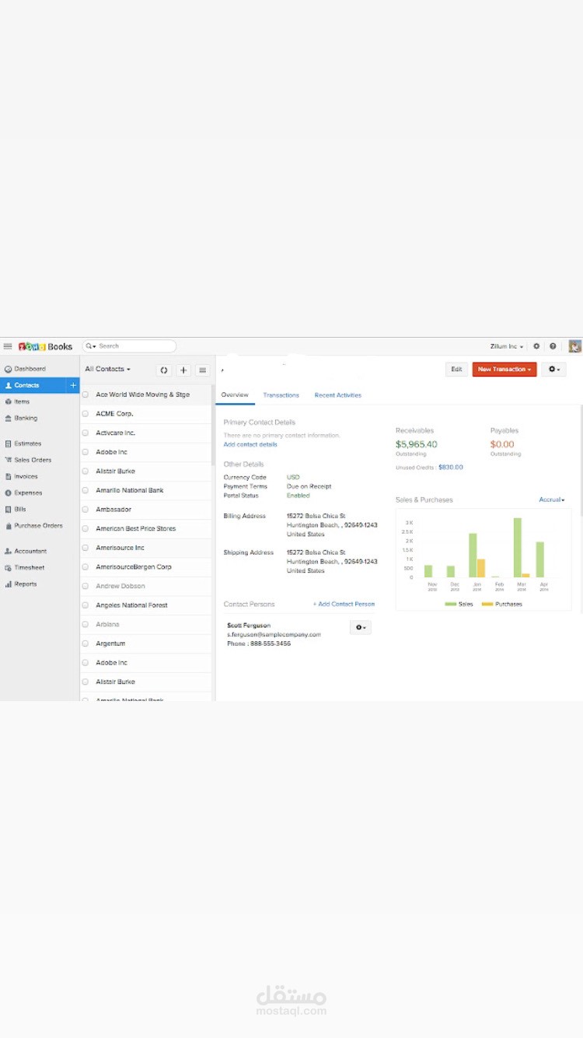Click the tall Mar sales bar
Image resolution: width=583 pixels, height=1038 pixels.
(517, 548)
